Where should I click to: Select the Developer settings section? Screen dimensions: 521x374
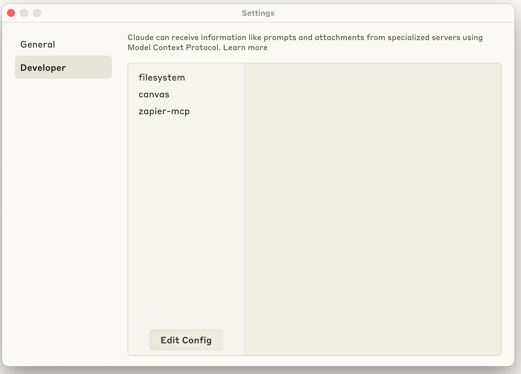tap(63, 67)
